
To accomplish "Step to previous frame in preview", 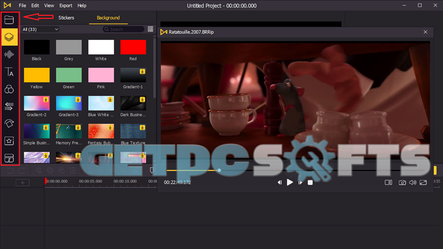I will 280,183.
